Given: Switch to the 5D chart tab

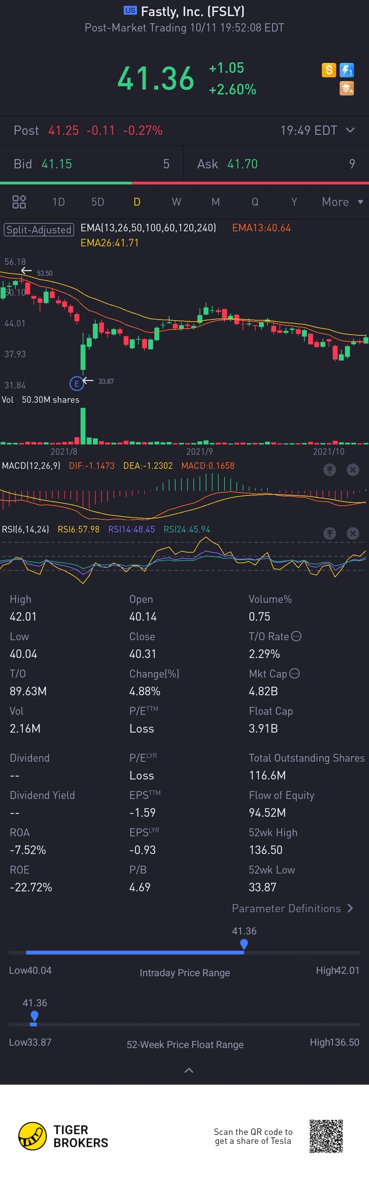Looking at the screenshot, I should (x=98, y=202).
